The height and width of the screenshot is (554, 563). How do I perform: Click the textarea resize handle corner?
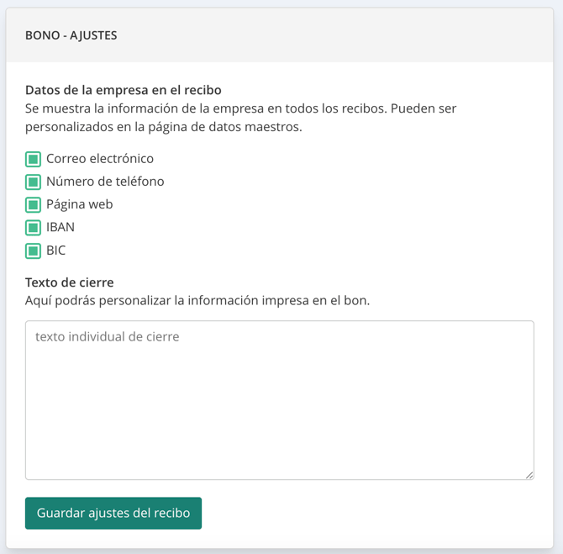click(529, 475)
